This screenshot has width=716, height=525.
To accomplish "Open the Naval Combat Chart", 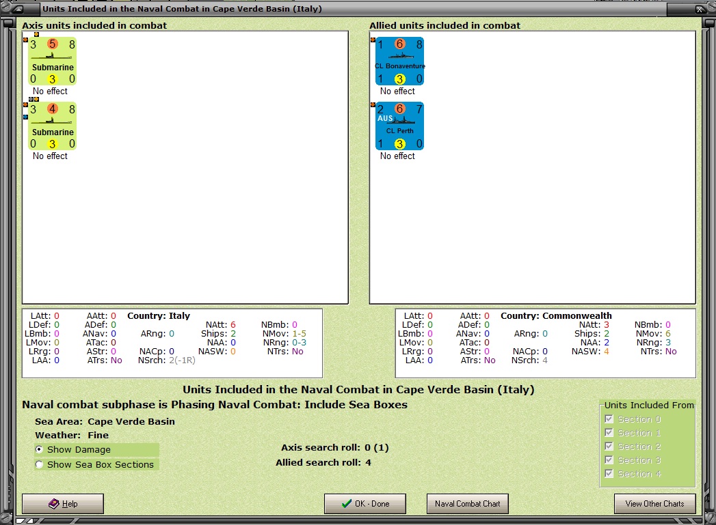I will coord(468,504).
